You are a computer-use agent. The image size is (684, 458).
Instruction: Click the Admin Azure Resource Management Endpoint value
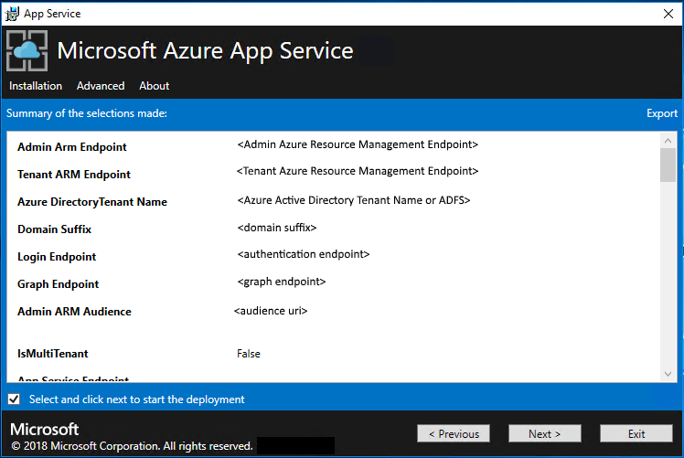pyautogui.click(x=358, y=144)
